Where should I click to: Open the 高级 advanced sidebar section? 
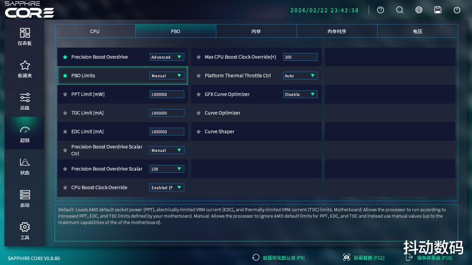pyautogui.click(x=25, y=101)
